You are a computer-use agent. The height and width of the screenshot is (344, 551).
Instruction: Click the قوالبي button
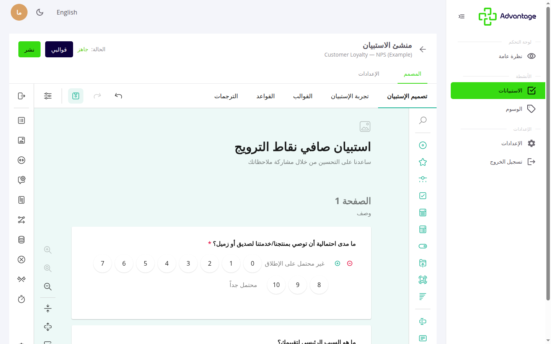tap(59, 49)
